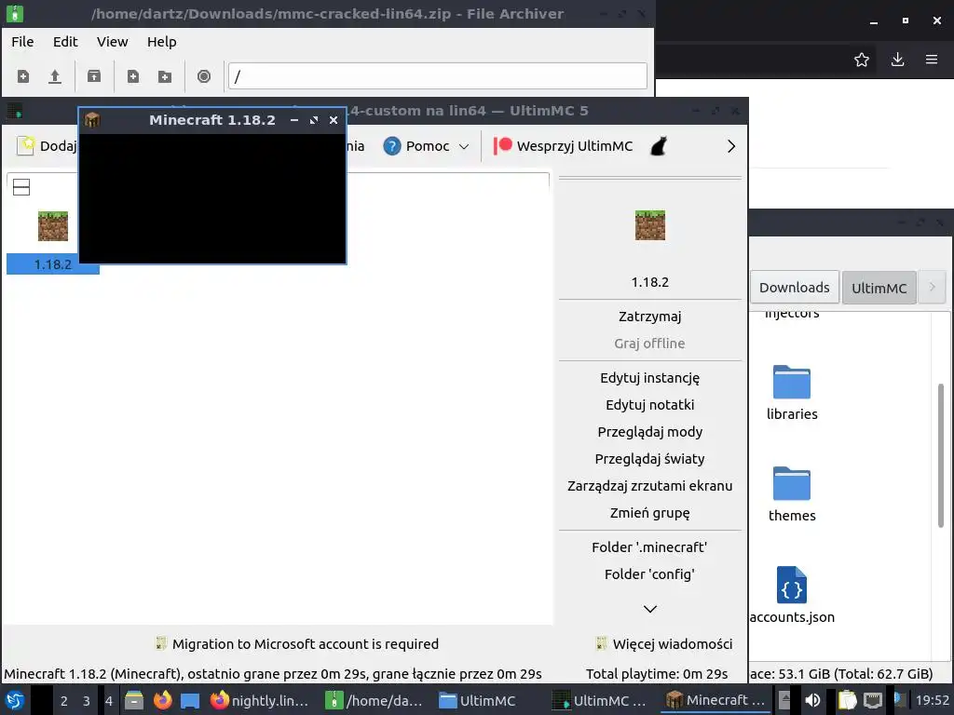Expand more instance actions chevron in side panel
This screenshot has width=954, height=715.
[x=649, y=609]
